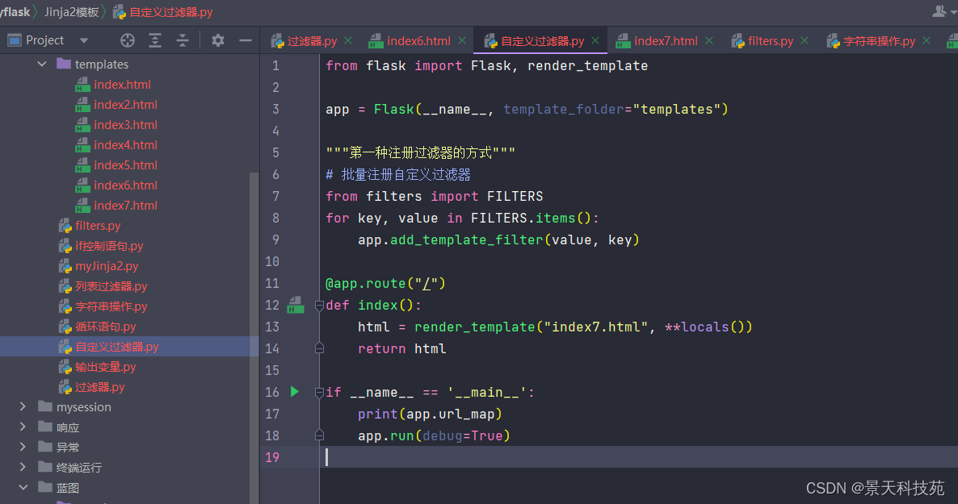Viewport: 958px width, 504px height.
Task: Click the flask breadcrumb at top left
Action: 15,11
